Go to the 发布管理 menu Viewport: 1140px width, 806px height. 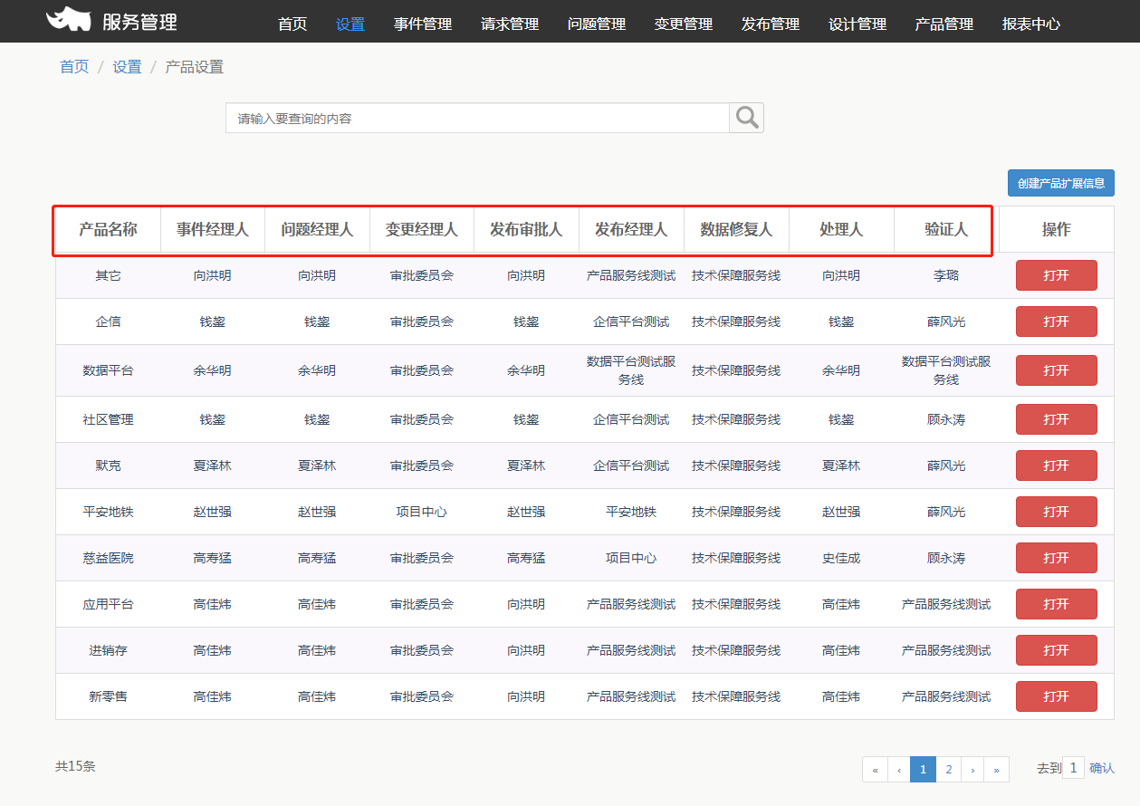tap(771, 24)
